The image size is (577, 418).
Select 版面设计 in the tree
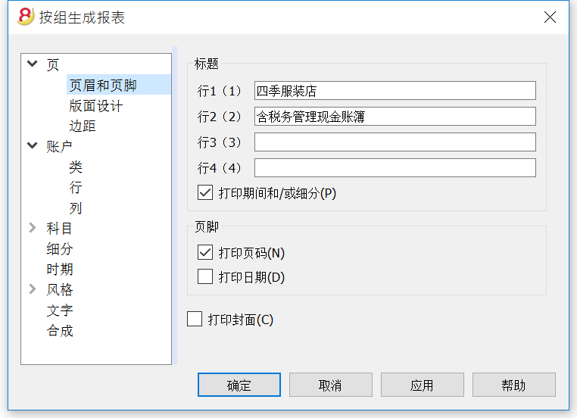[x=95, y=106]
